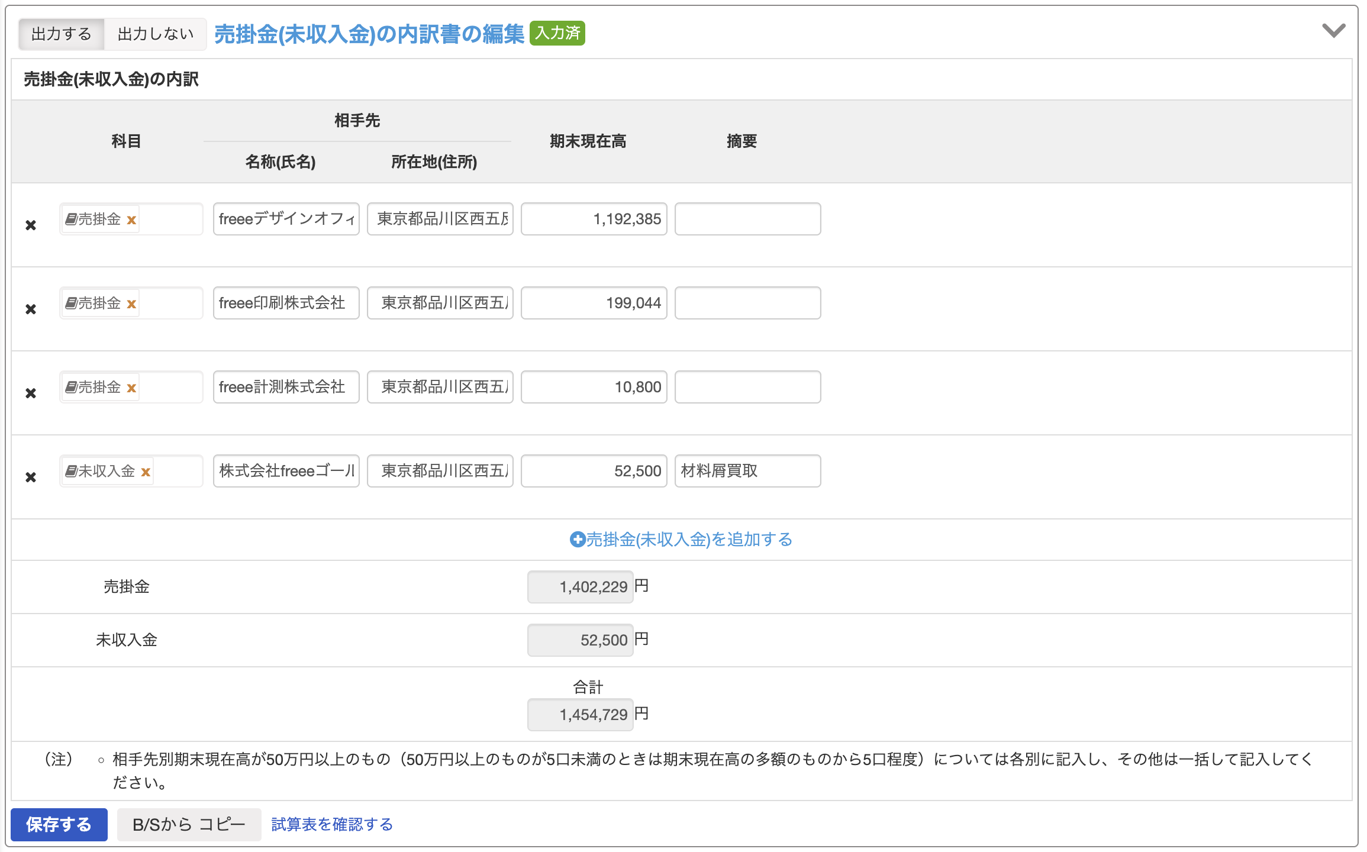Edit name field freeeデザインオフィス
This screenshot has width=1367, height=852.
[x=286, y=219]
